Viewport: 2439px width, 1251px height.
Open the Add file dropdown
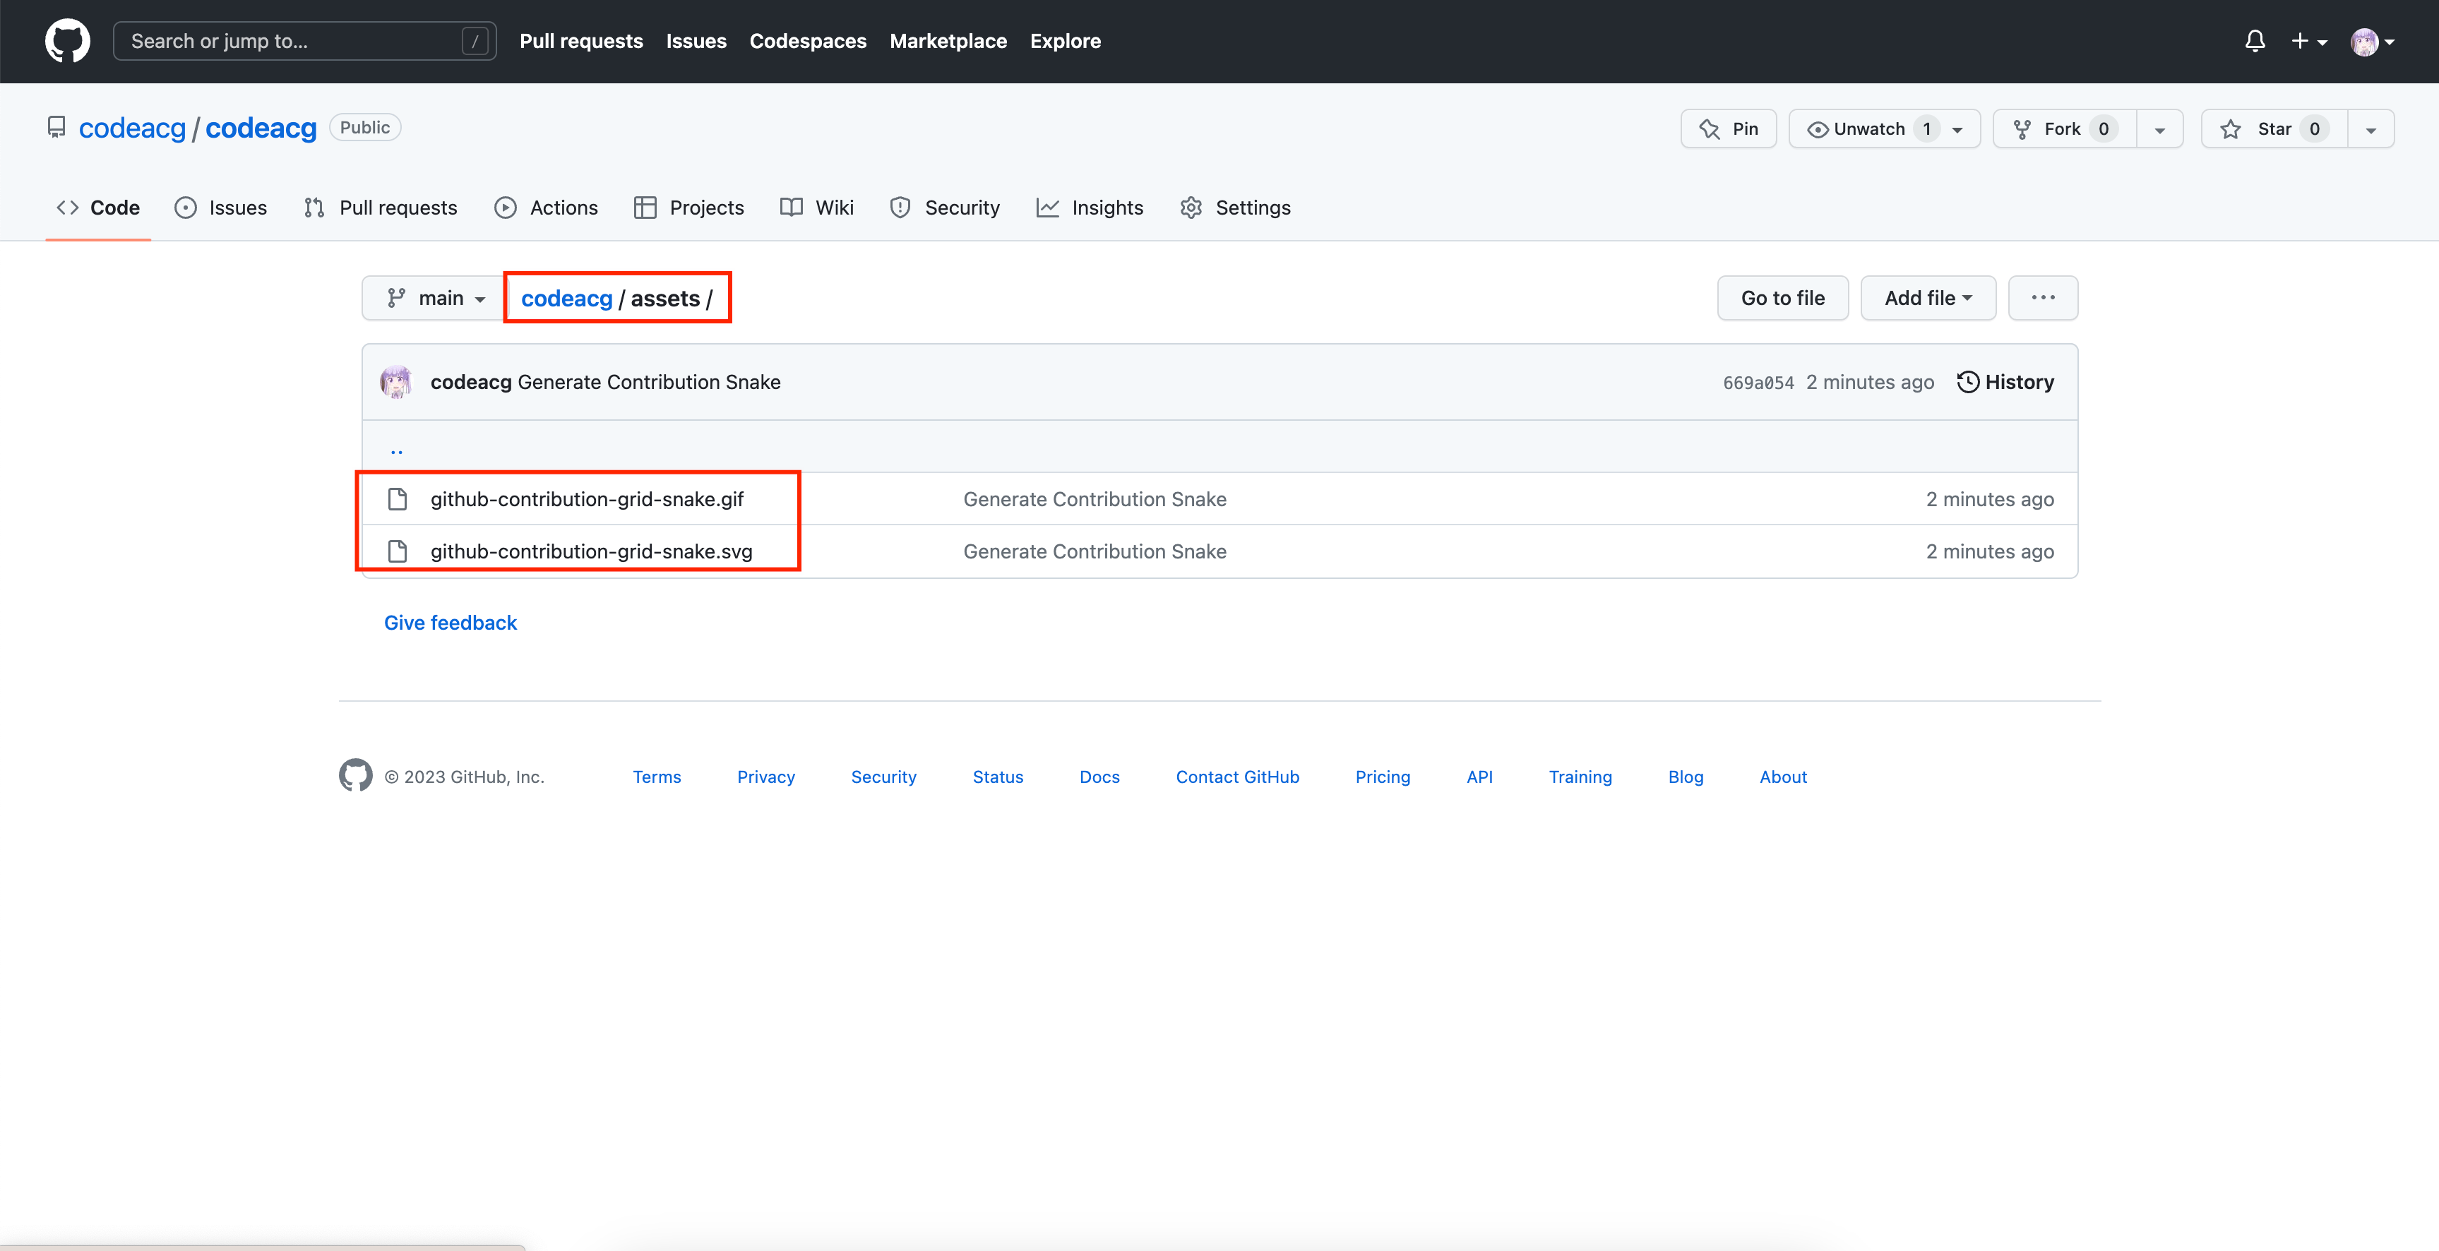1928,298
